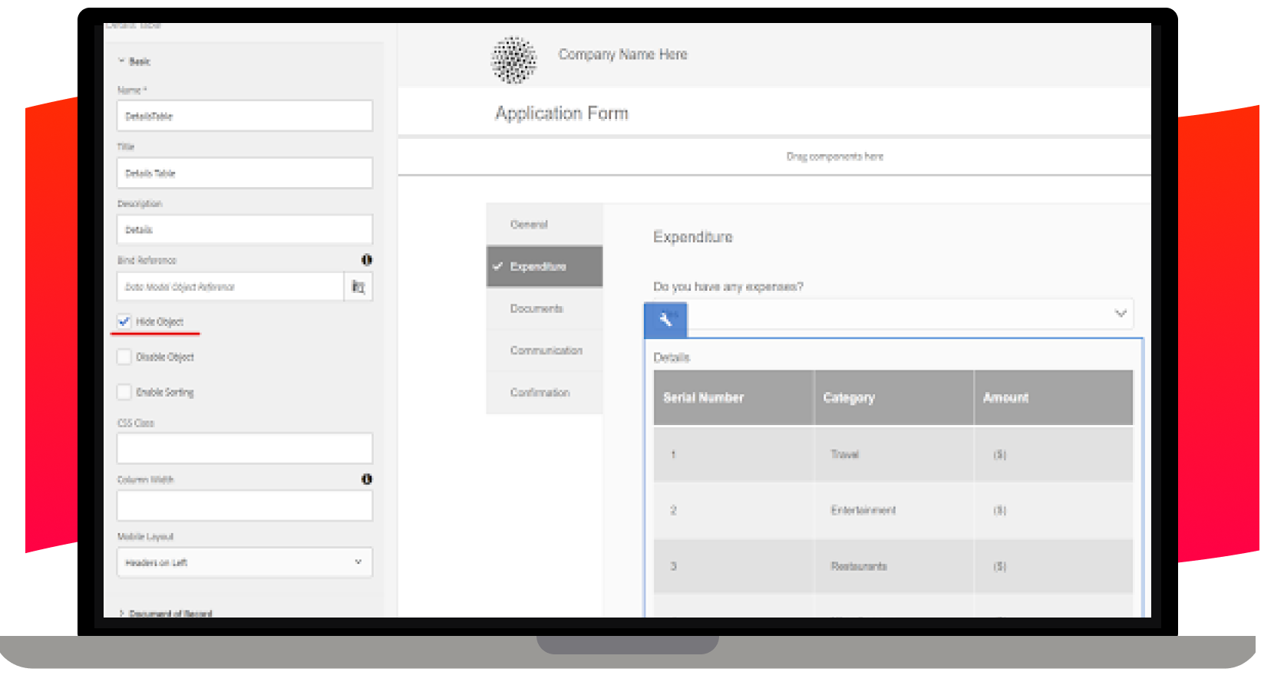Select the Confirmation step
The image size is (1284, 695).
[x=540, y=392]
